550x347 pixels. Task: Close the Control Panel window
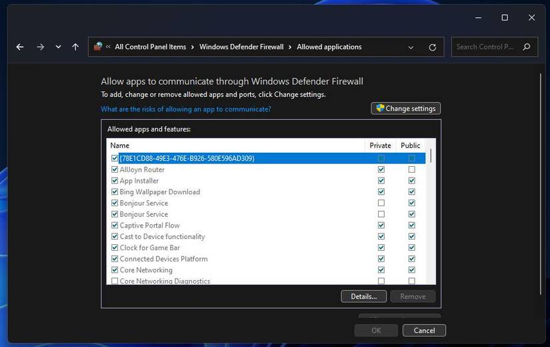[x=532, y=17]
